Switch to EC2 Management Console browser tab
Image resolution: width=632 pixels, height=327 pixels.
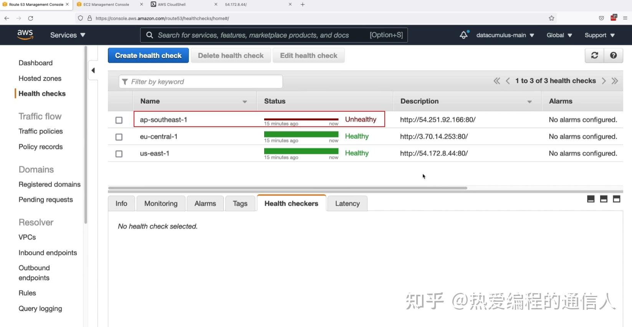tap(106, 4)
